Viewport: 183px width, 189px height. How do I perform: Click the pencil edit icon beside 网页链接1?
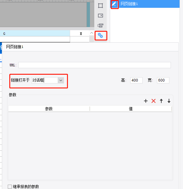click(x=114, y=4)
